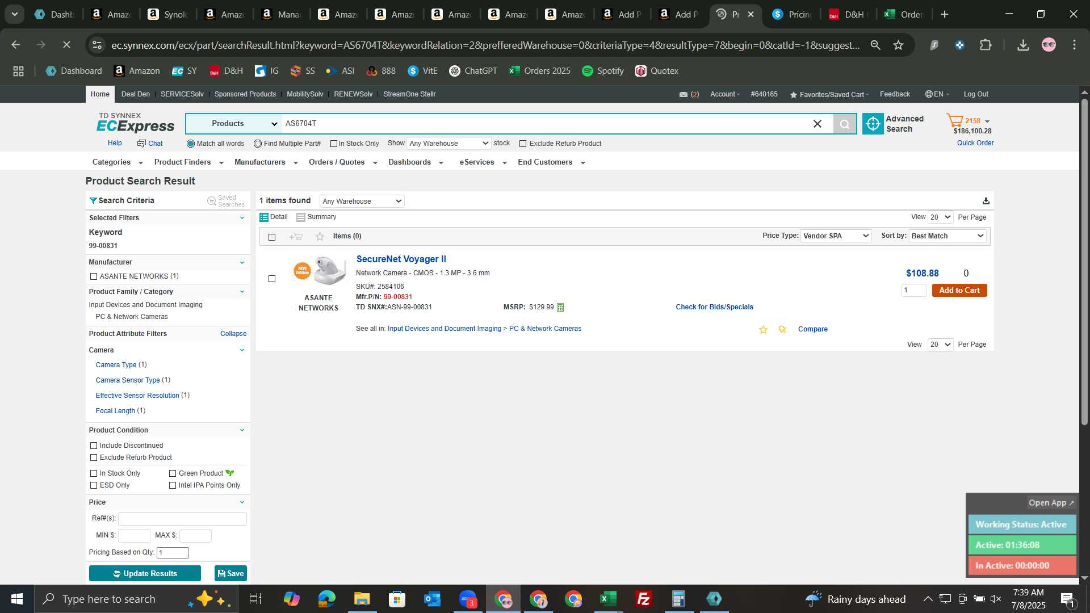Open SecureNet Voyager II product link
This screenshot has height=613, width=1090.
[x=401, y=259]
